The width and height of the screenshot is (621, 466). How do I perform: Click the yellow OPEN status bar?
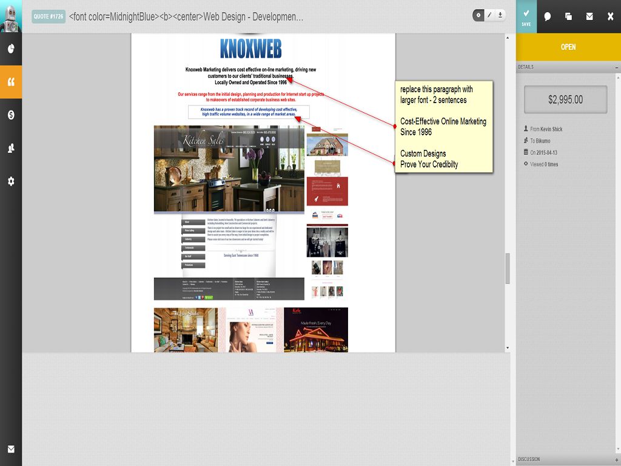568,47
